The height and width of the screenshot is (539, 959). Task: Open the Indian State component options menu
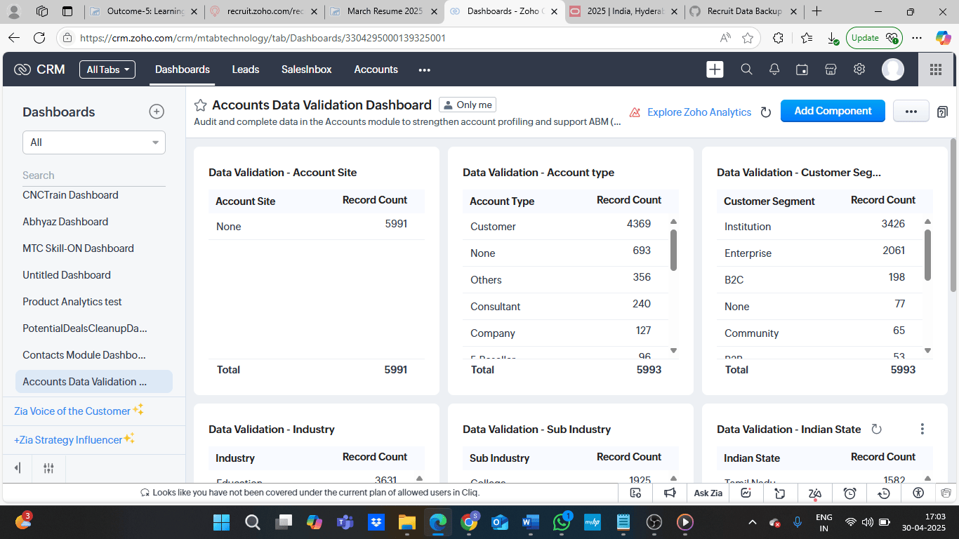(x=922, y=429)
